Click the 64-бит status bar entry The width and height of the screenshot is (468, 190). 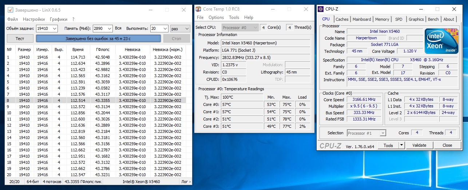point(32,181)
